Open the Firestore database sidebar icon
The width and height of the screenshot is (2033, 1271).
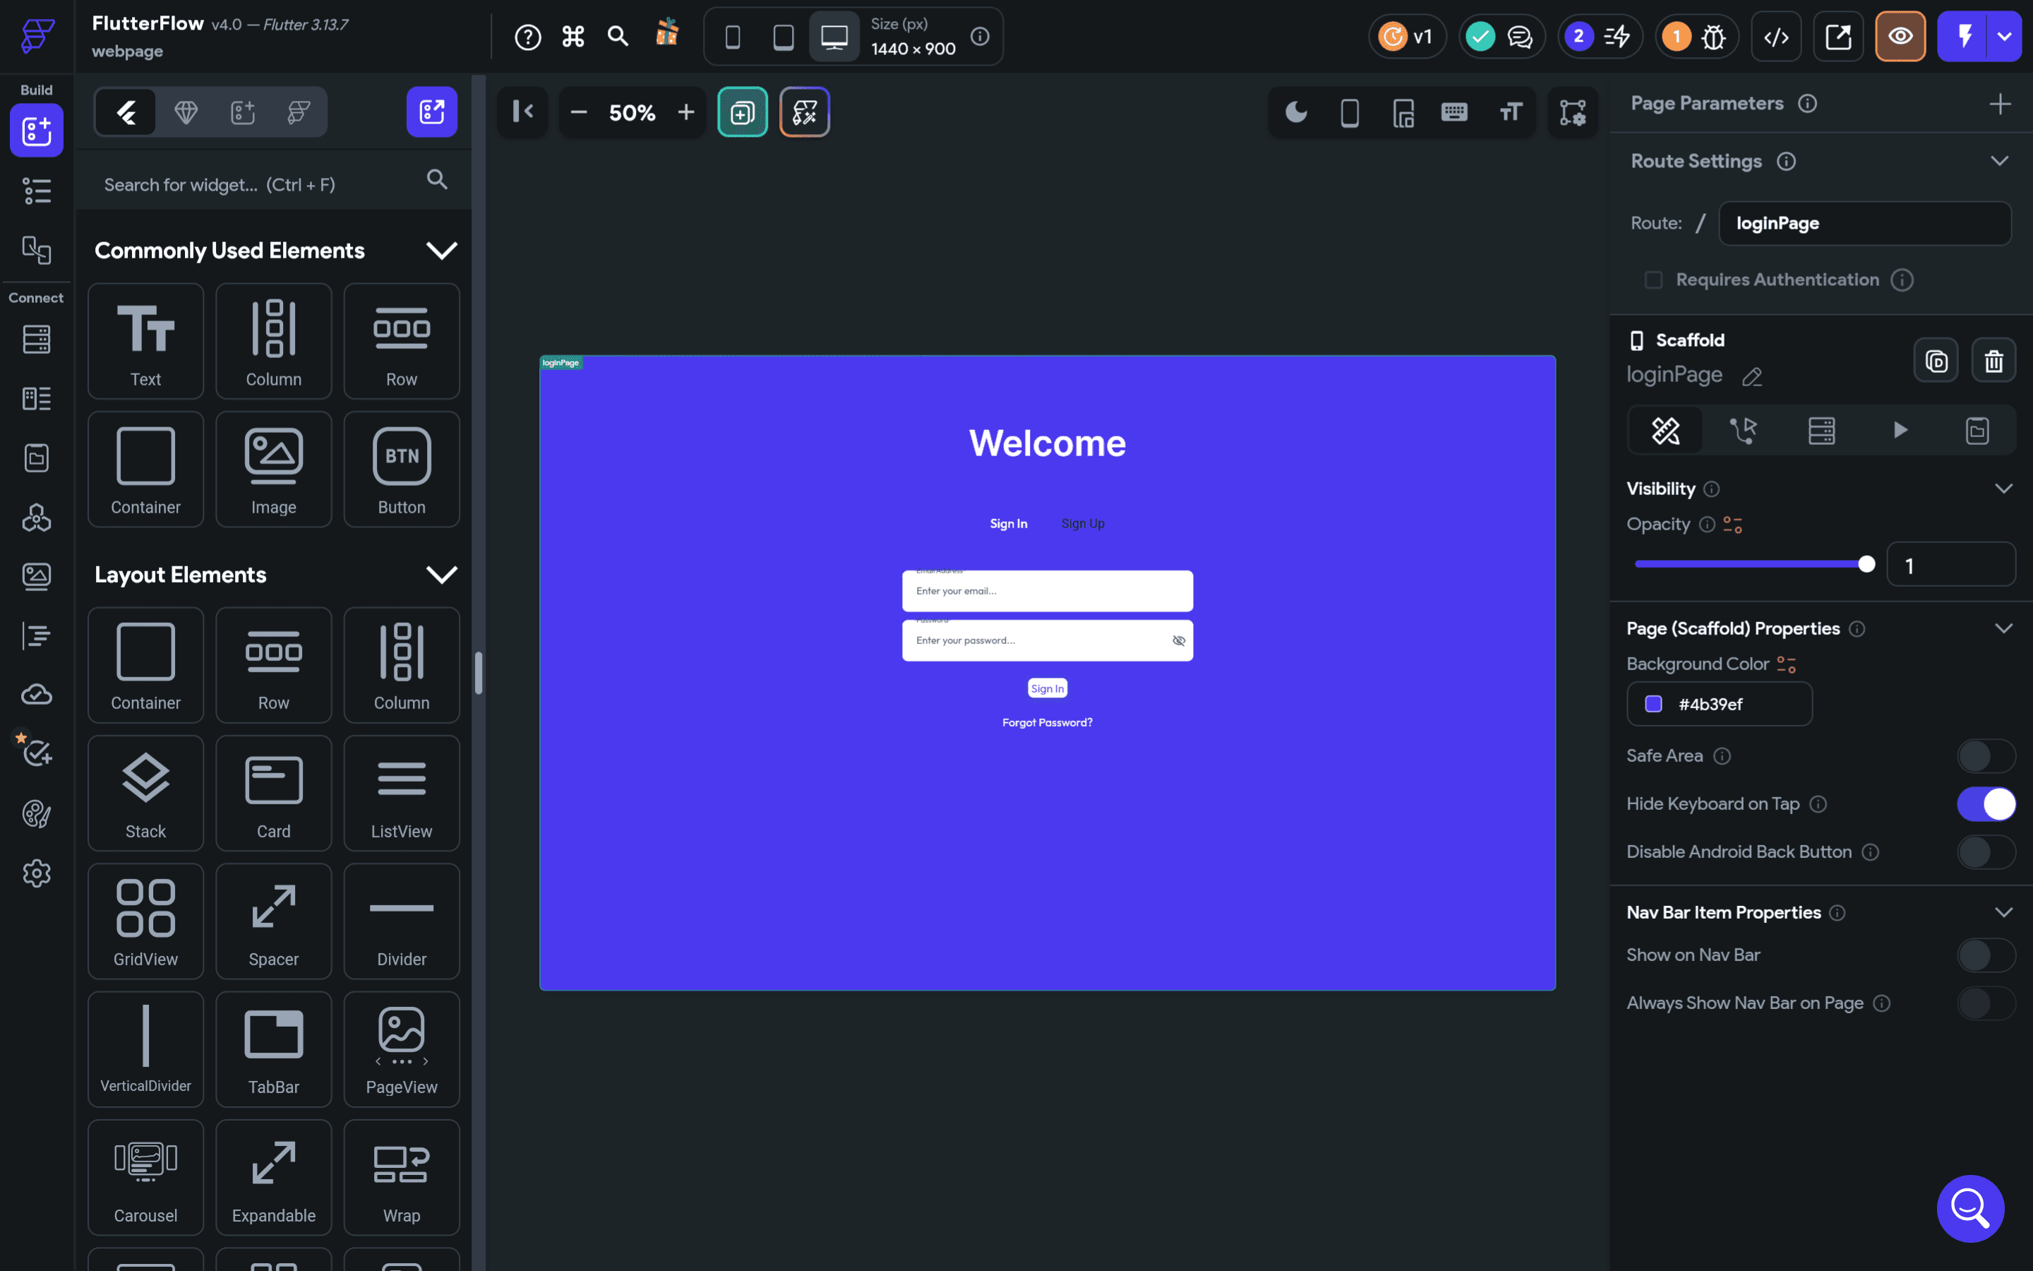pos(37,340)
